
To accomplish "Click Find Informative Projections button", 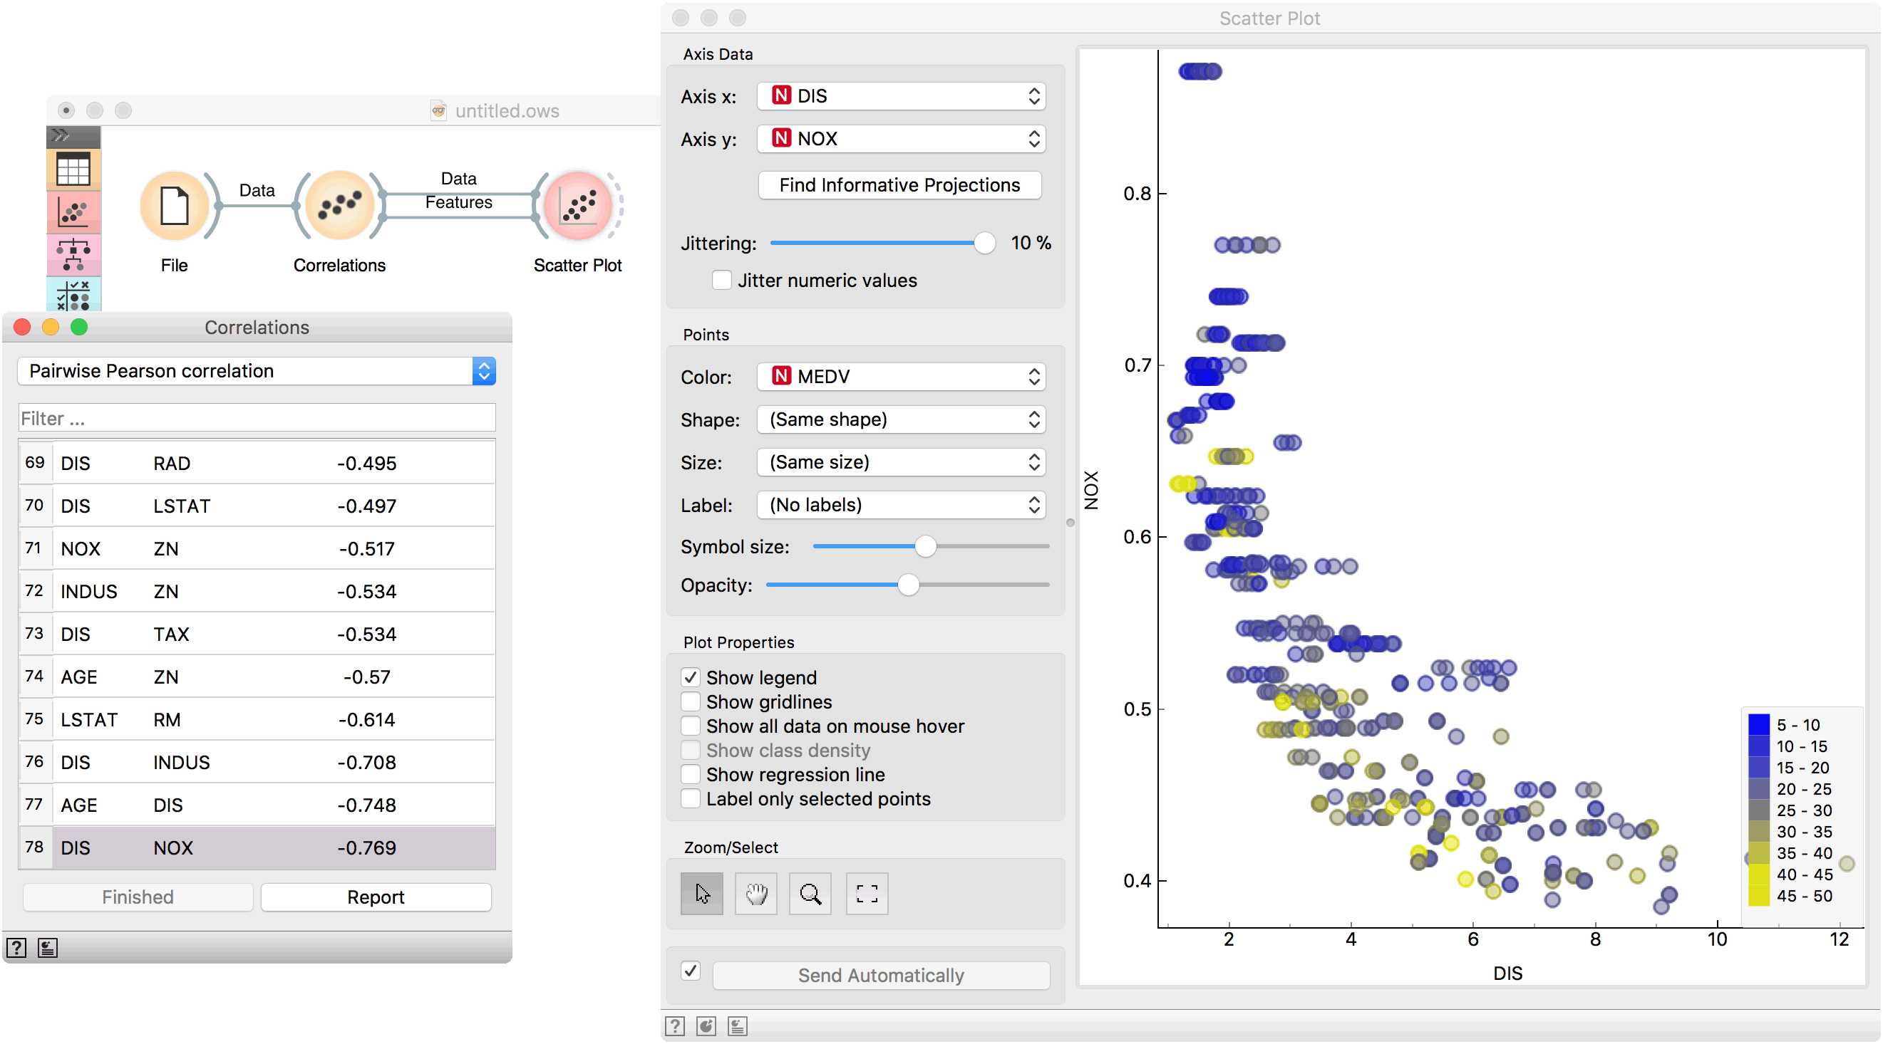I will [899, 185].
